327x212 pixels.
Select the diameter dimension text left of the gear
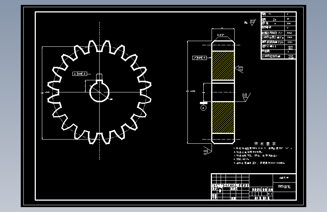(46, 92)
